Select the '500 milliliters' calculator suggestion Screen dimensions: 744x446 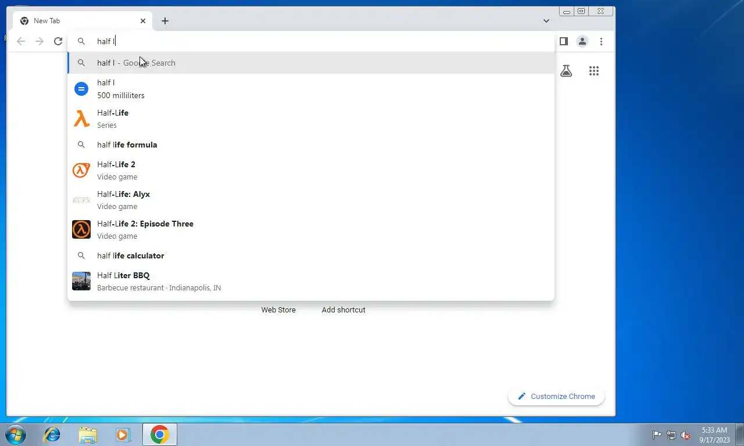point(311,89)
